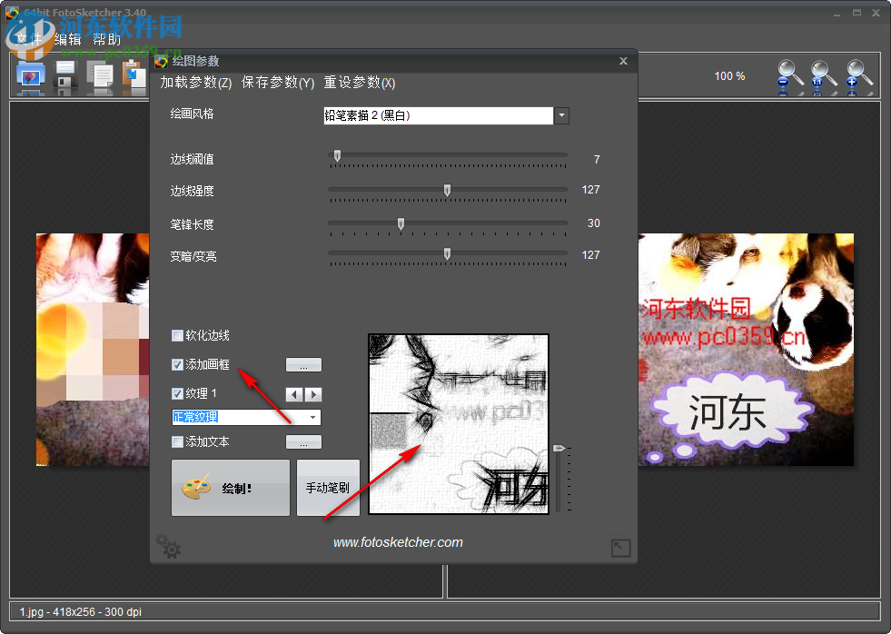Disable the 添加画框 (add frame) checkbox

(176, 364)
